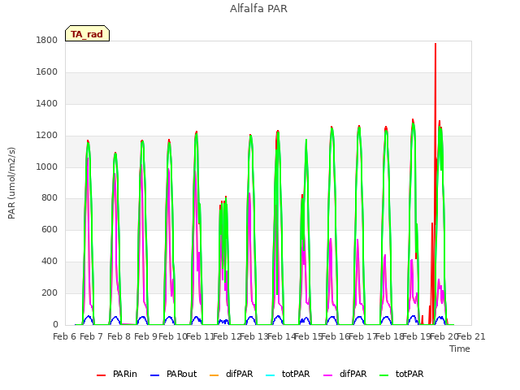Image resolution: width=520 pixels, height=390 pixels.
Task: Click the 1000 y-axis tick value
Action: 47,167
